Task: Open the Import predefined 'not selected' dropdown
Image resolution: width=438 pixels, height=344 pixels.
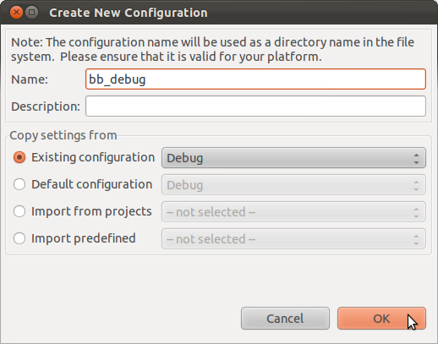Action: (293, 239)
